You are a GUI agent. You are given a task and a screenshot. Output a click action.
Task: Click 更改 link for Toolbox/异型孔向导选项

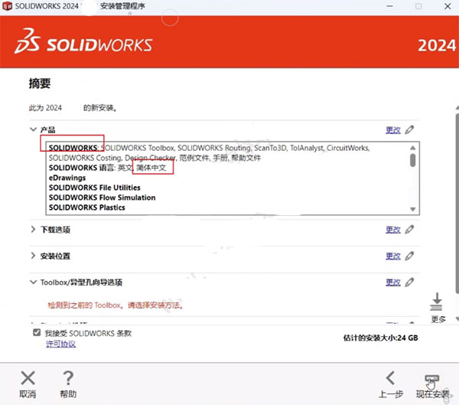(393, 283)
